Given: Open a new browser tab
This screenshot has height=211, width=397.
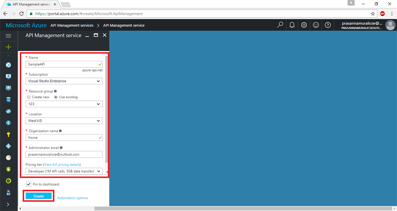Looking at the screenshot, I should tap(66, 5).
